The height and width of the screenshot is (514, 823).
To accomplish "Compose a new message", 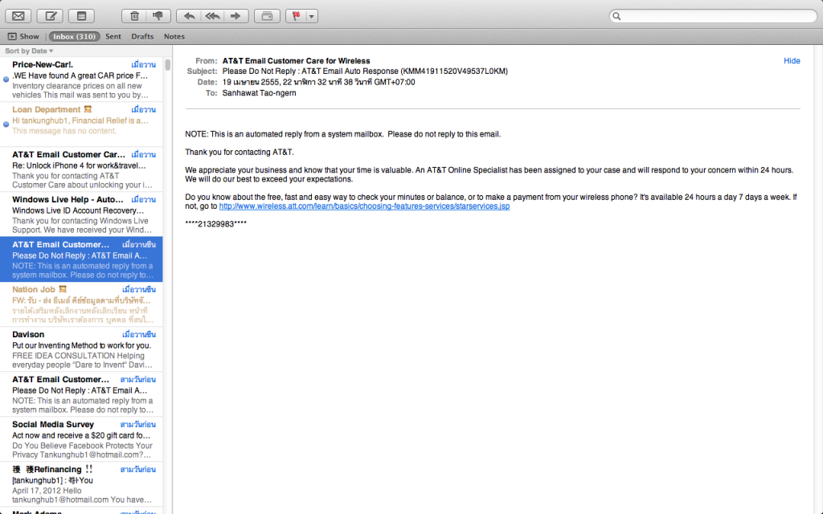I will pyautogui.click(x=49, y=15).
